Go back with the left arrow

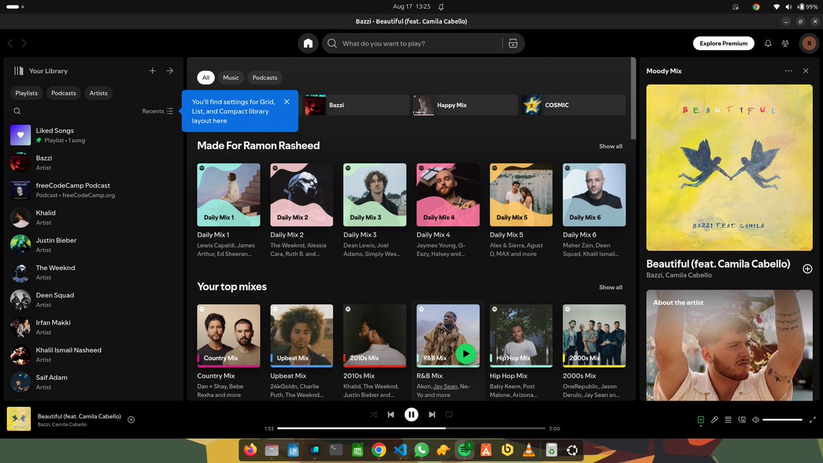10,43
